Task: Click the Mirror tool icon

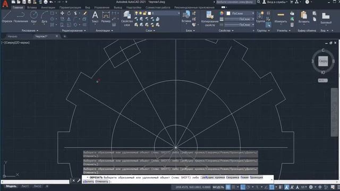Action: 69,19
